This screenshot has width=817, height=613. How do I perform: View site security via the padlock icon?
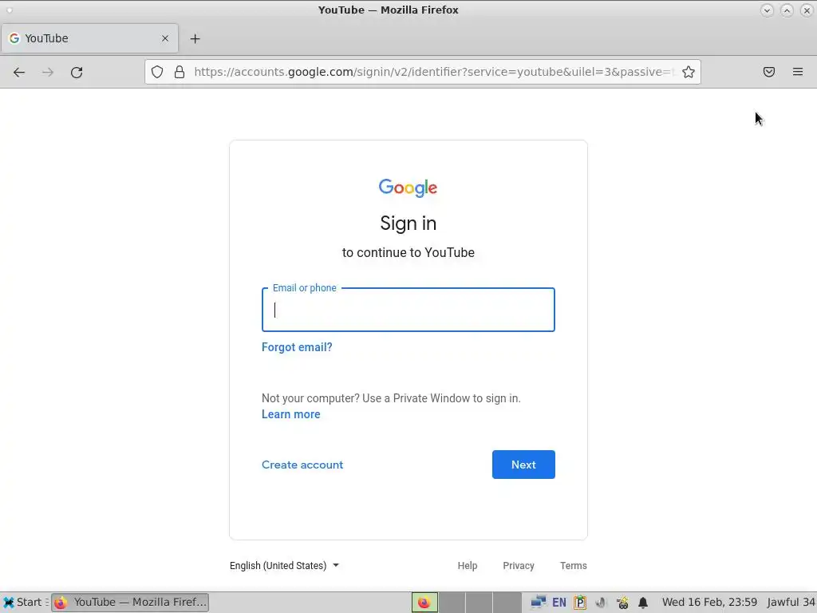click(180, 72)
